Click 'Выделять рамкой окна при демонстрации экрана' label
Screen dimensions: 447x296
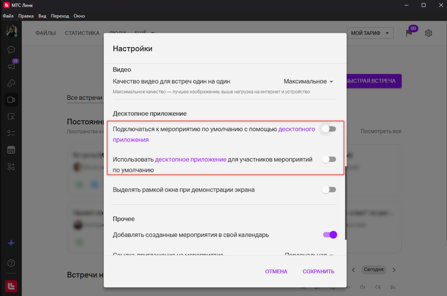pyautogui.click(x=183, y=190)
